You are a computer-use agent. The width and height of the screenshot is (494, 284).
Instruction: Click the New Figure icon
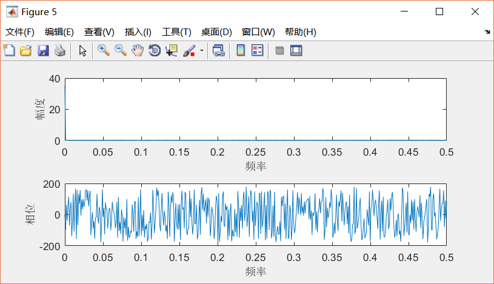[x=9, y=50]
